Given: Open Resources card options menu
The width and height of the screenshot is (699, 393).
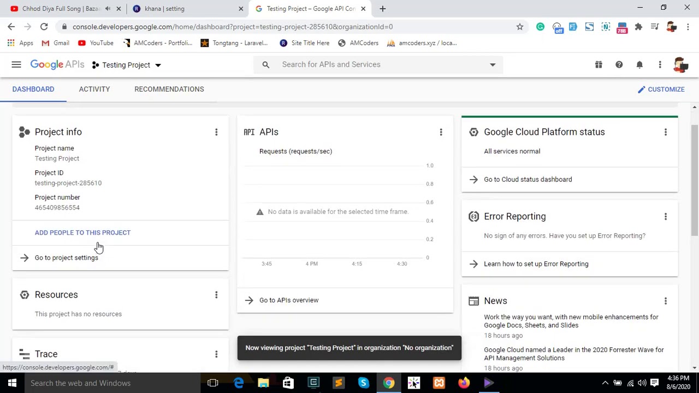Looking at the screenshot, I should (x=216, y=295).
